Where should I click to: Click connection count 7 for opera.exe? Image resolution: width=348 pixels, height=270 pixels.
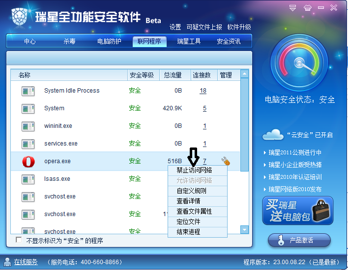[x=204, y=161]
